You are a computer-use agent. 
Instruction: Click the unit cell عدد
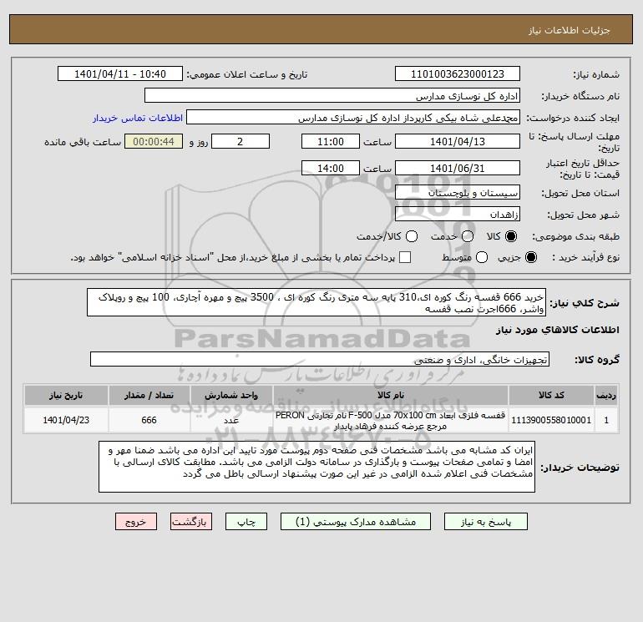pos(231,420)
